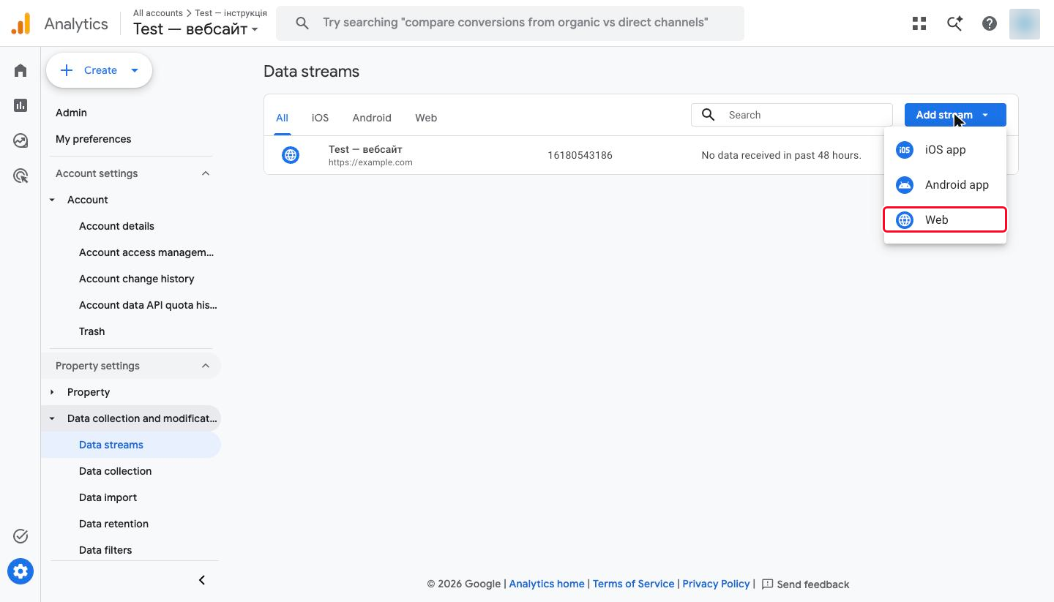The width and height of the screenshot is (1054, 602).
Task: Click the magnifier icon in top search bar
Action: (302, 23)
